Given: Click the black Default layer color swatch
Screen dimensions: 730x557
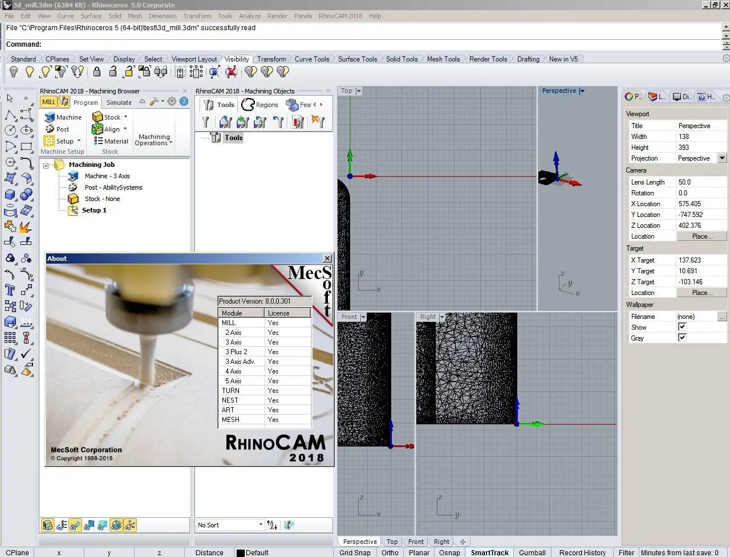Looking at the screenshot, I should [241, 553].
